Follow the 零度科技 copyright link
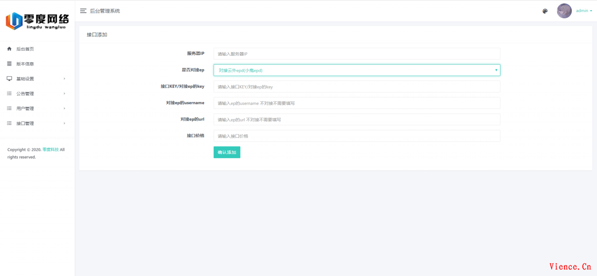The image size is (597, 276). [50, 149]
